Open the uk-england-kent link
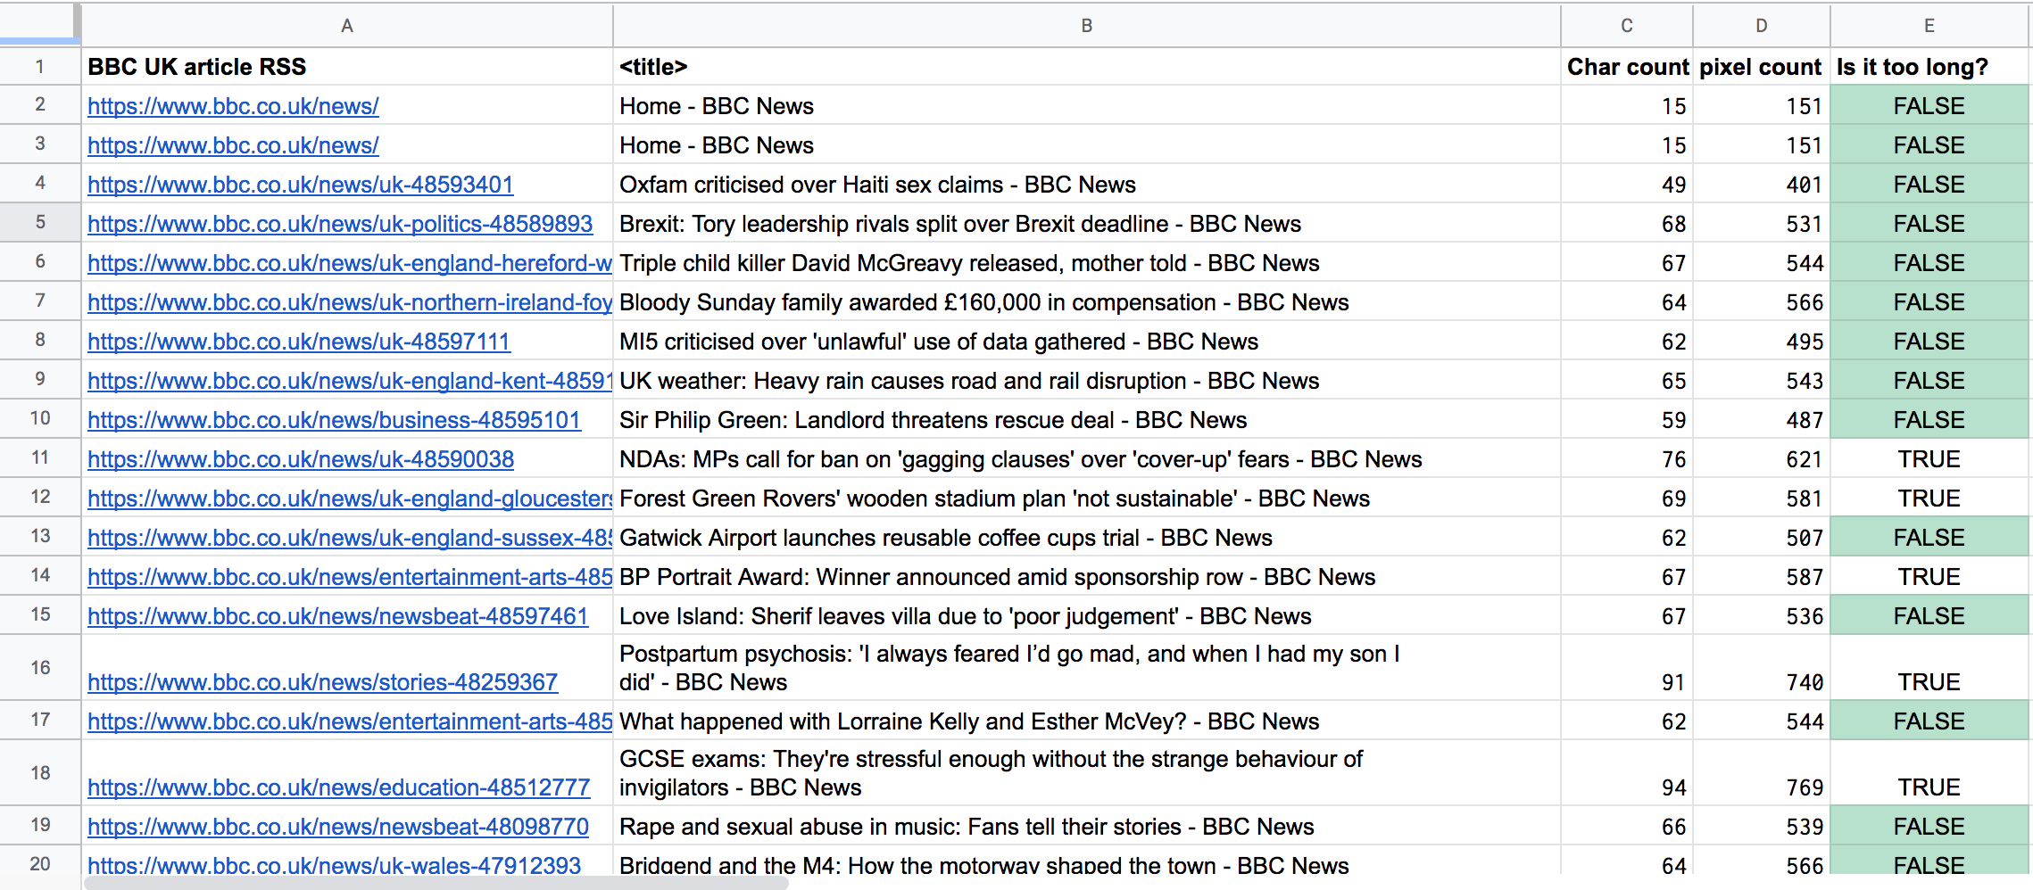Image resolution: width=2033 pixels, height=890 pixels. pyautogui.click(x=350, y=381)
